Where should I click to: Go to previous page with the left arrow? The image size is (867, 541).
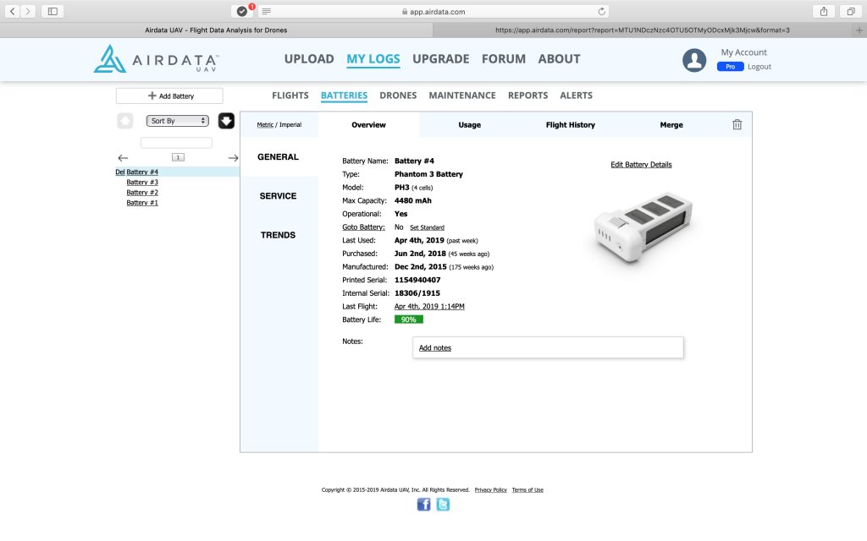(x=123, y=158)
